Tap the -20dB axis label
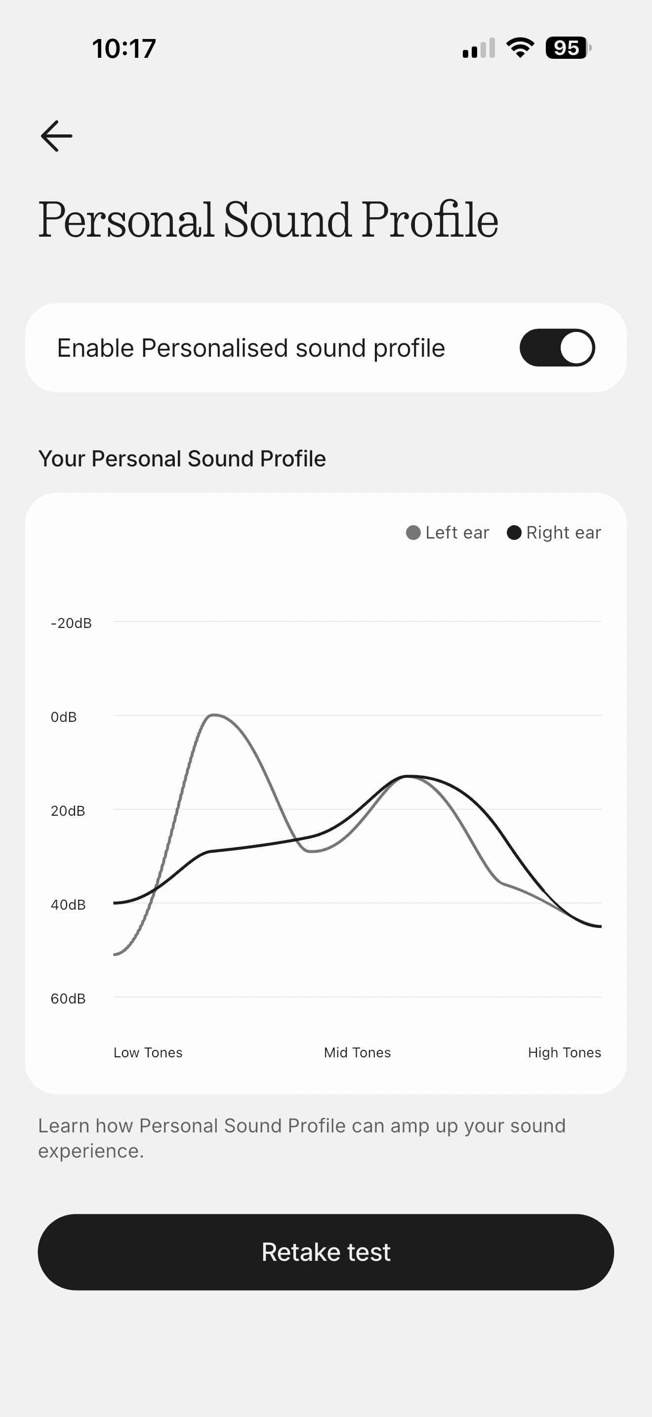The image size is (652, 1417). tap(71, 623)
